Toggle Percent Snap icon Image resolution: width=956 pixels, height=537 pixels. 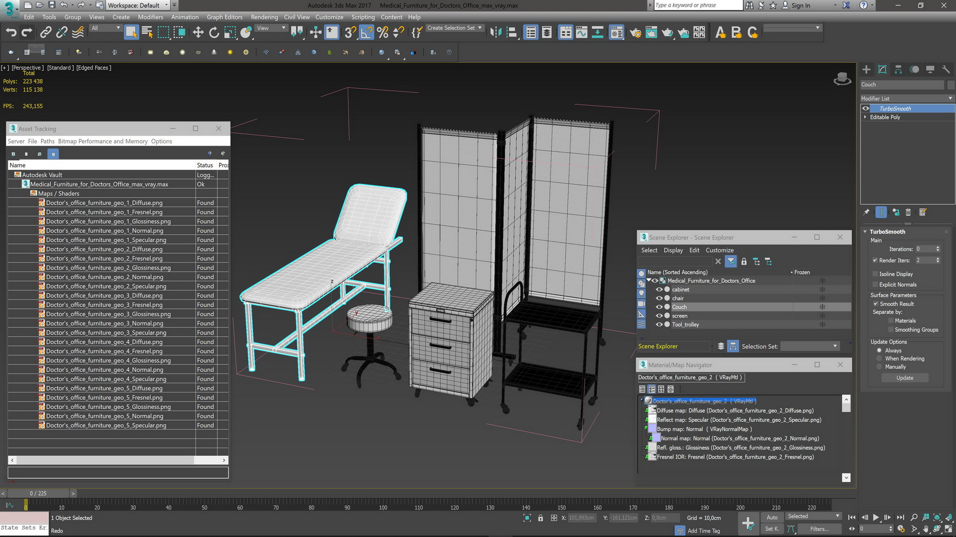pos(382,33)
